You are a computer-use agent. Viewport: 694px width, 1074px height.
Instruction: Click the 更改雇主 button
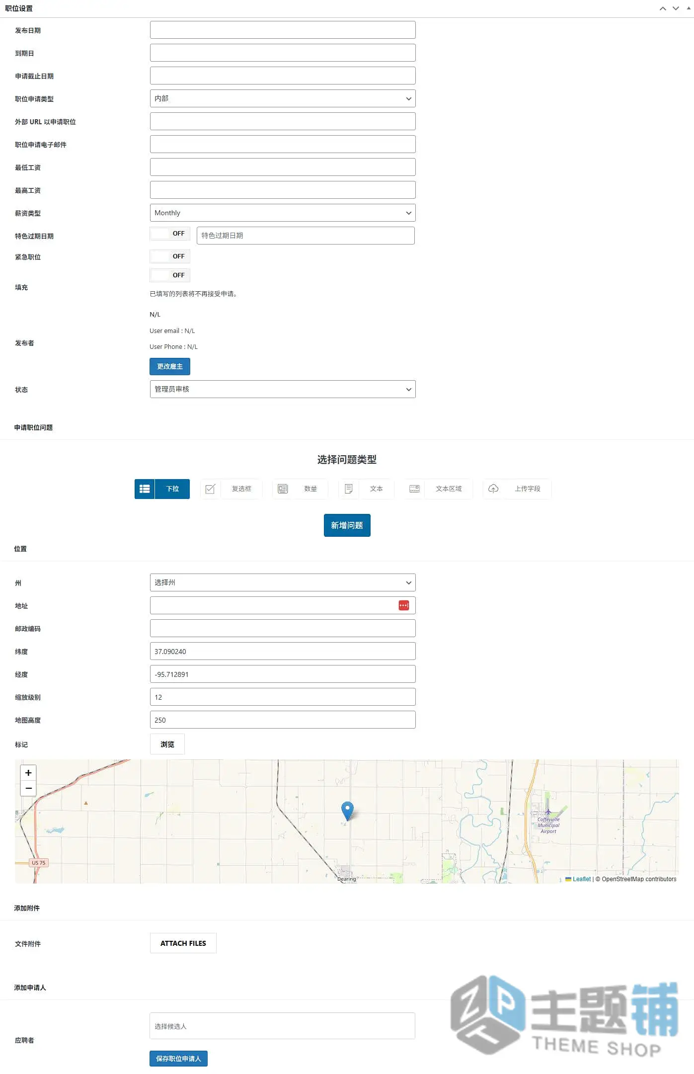click(170, 366)
